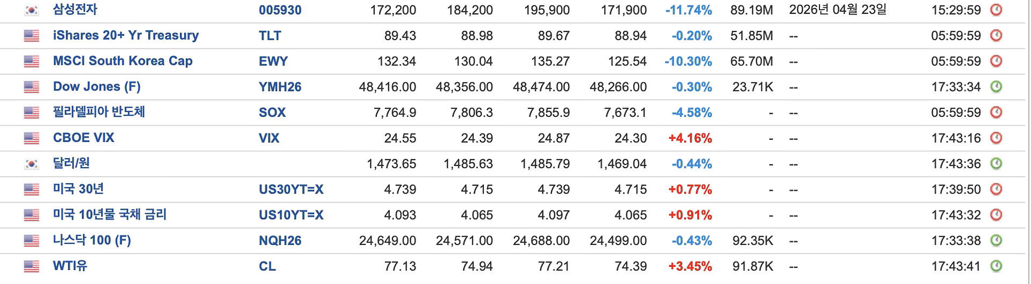Click the US flag next to WTI유
Screen dimensions: 1031x284
(x=32, y=266)
